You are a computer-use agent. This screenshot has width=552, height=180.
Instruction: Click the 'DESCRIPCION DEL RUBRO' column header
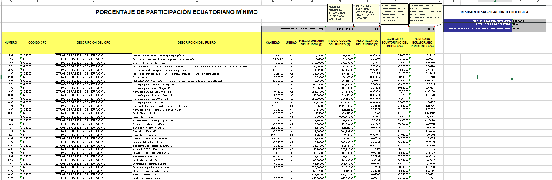pos(196,43)
